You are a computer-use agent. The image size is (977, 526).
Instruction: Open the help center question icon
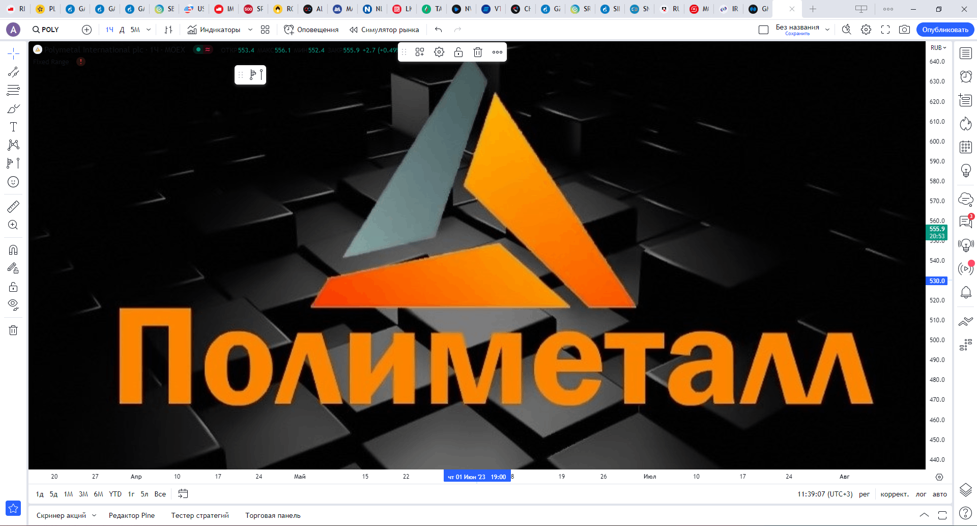point(966,513)
